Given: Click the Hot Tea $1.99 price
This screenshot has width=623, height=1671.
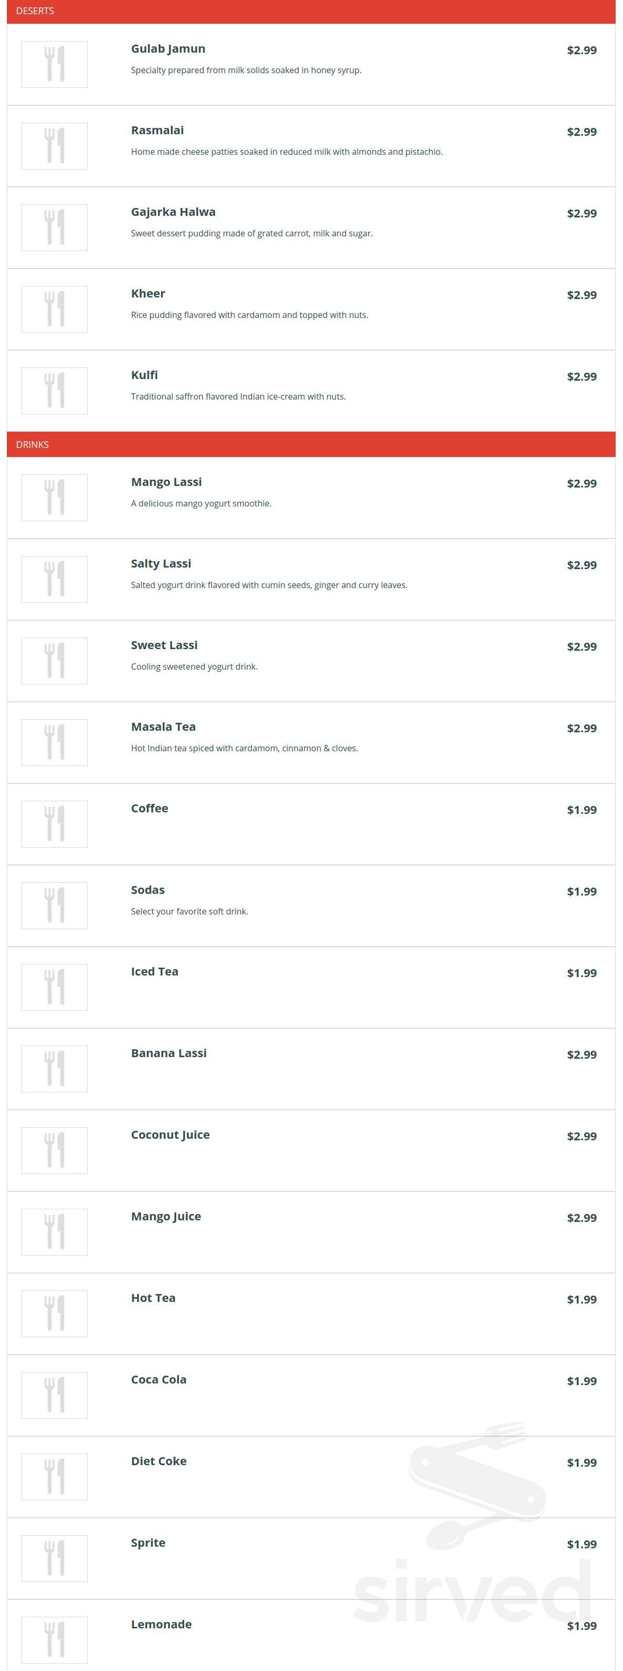Looking at the screenshot, I should coord(581,1300).
